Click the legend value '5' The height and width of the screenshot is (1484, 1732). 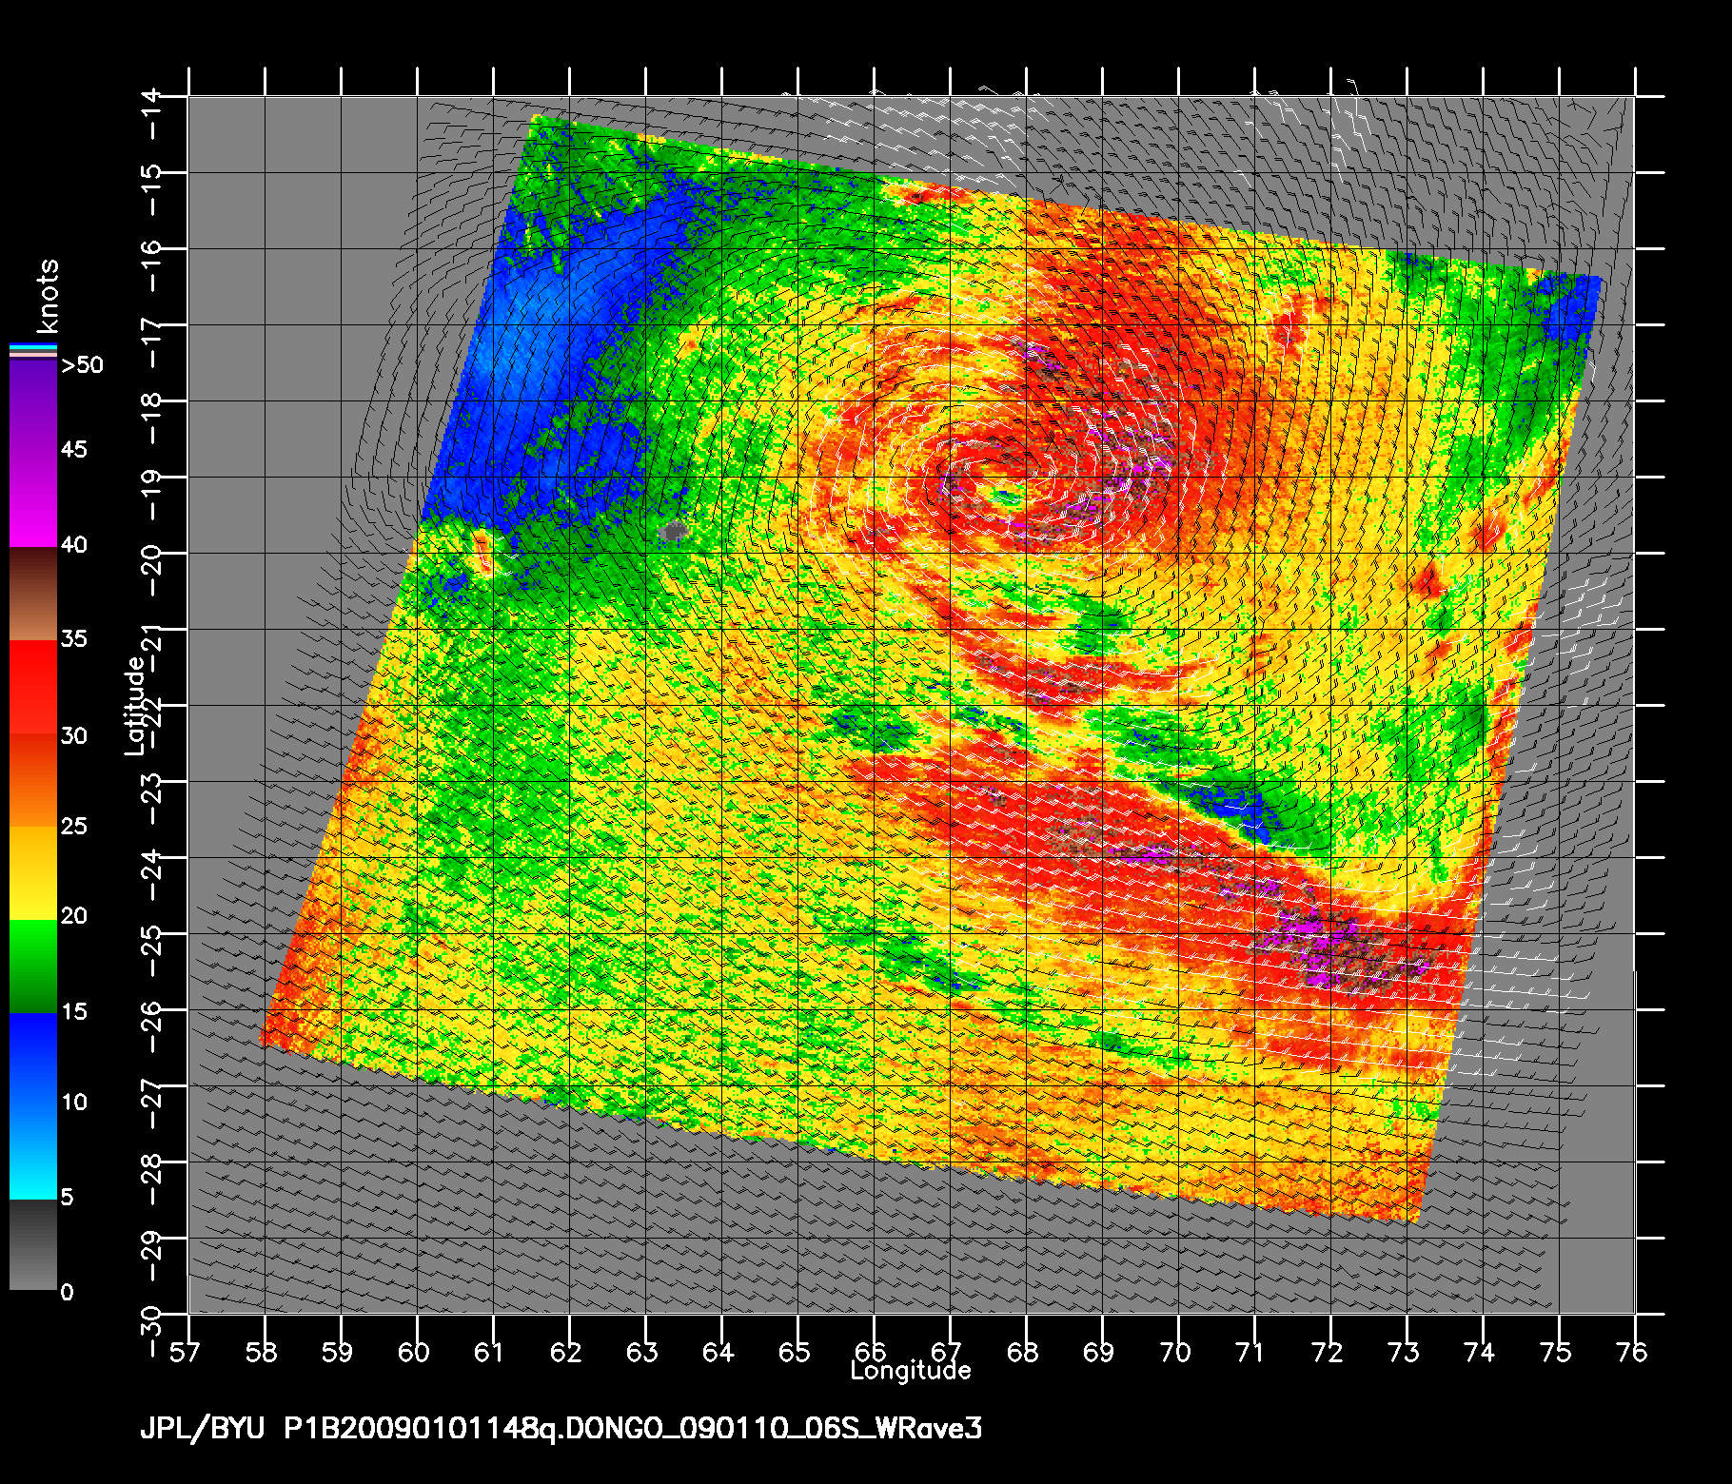point(67,1197)
